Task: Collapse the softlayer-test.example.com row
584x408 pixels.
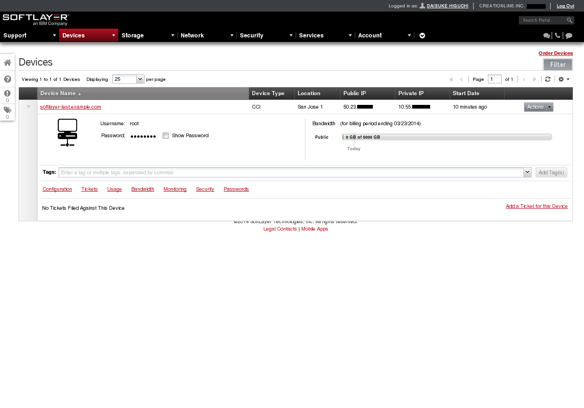Action: 28,107
